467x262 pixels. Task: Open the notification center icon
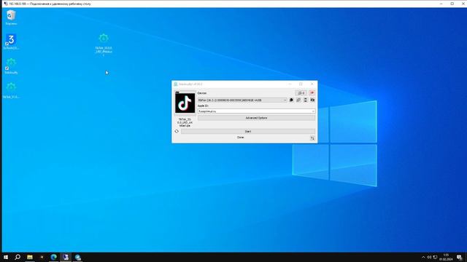[460, 257]
